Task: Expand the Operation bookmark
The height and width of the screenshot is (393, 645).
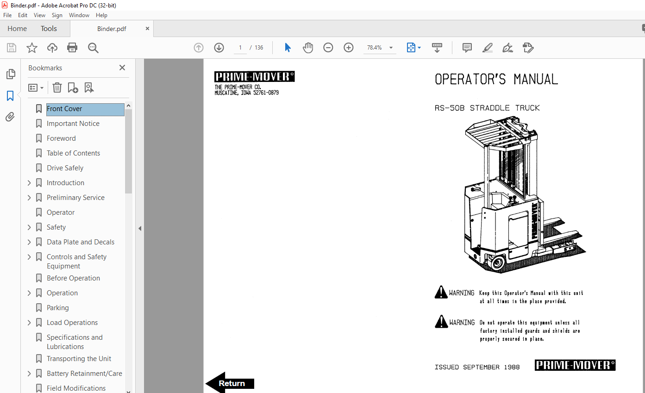Action: click(30, 293)
